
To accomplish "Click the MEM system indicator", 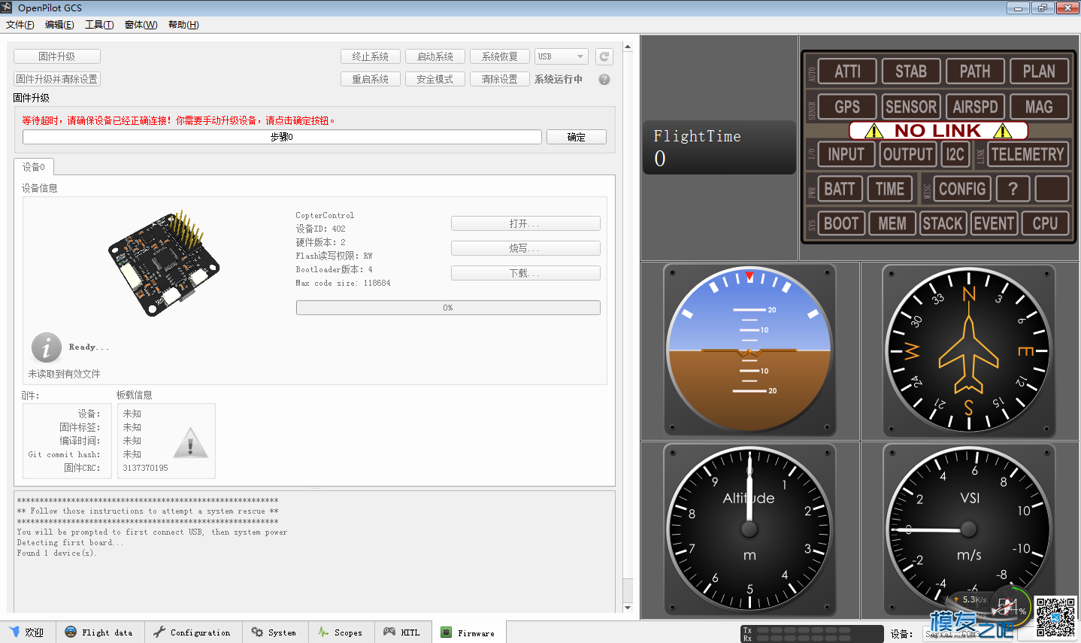I will (892, 223).
